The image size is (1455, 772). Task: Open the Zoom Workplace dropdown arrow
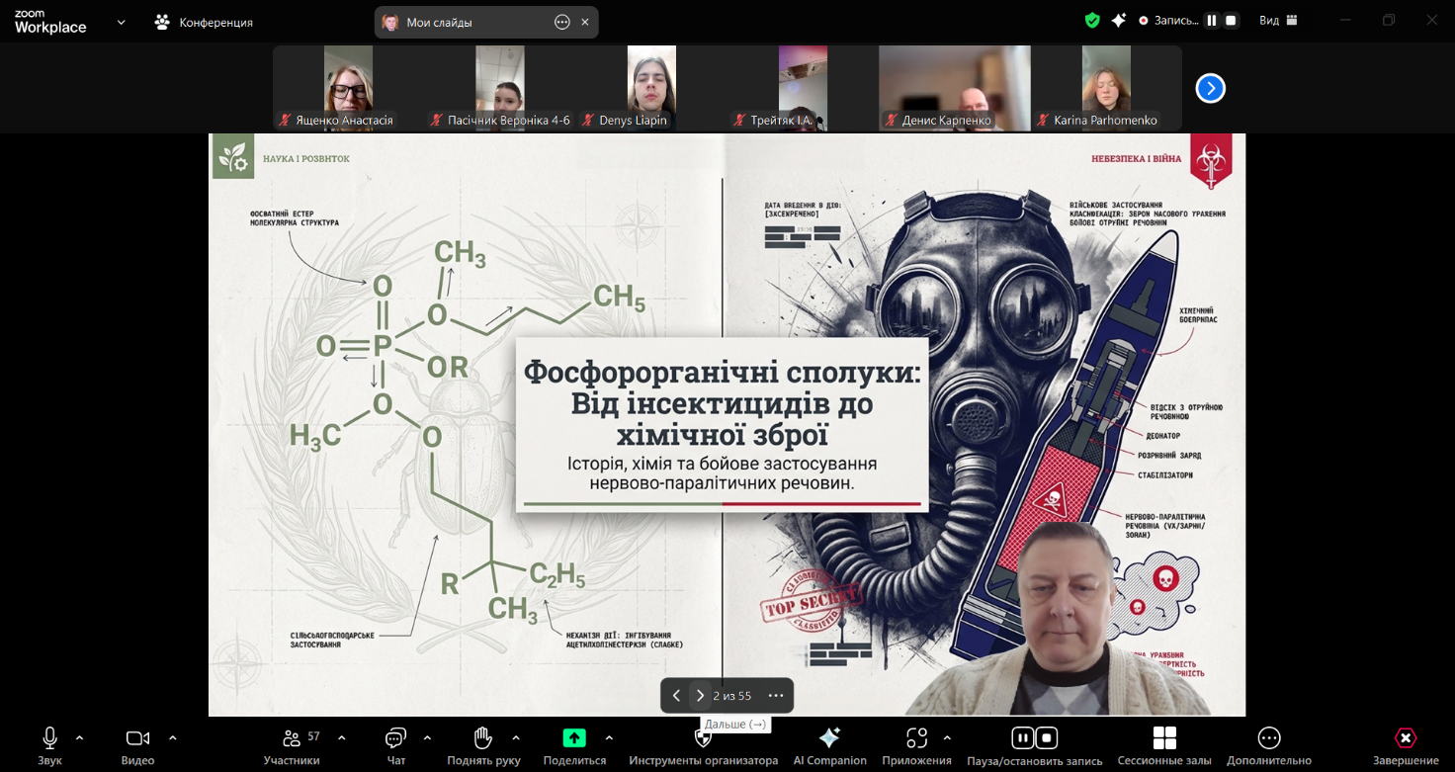(122, 22)
